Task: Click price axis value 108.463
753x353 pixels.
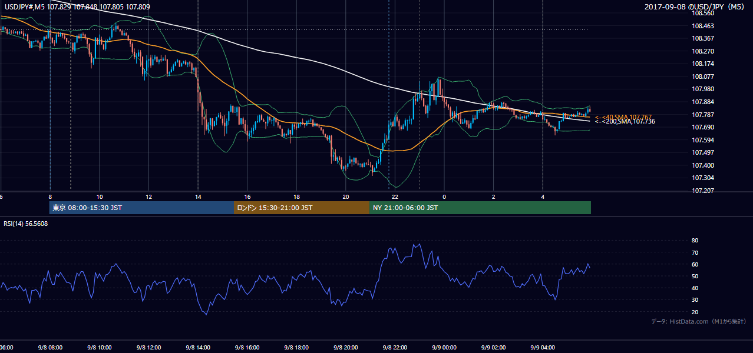Action: pyautogui.click(x=702, y=26)
